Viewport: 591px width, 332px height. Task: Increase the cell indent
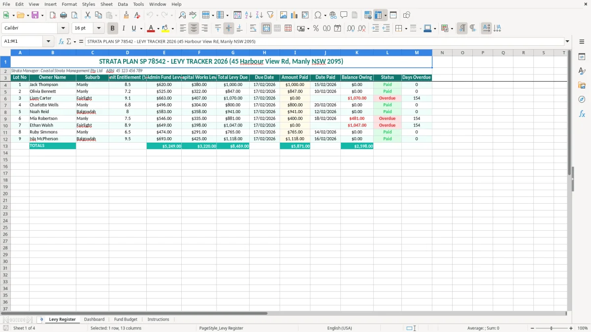(375, 29)
